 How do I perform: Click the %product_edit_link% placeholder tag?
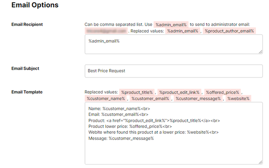tap(179, 92)
